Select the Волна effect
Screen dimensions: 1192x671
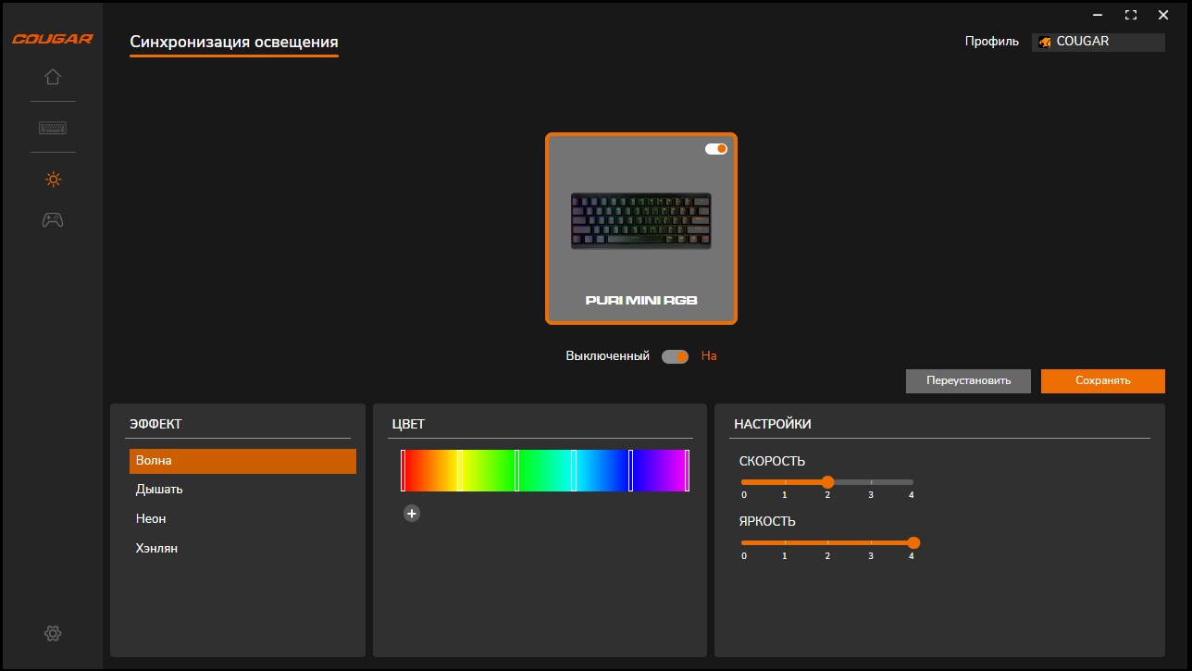242,461
